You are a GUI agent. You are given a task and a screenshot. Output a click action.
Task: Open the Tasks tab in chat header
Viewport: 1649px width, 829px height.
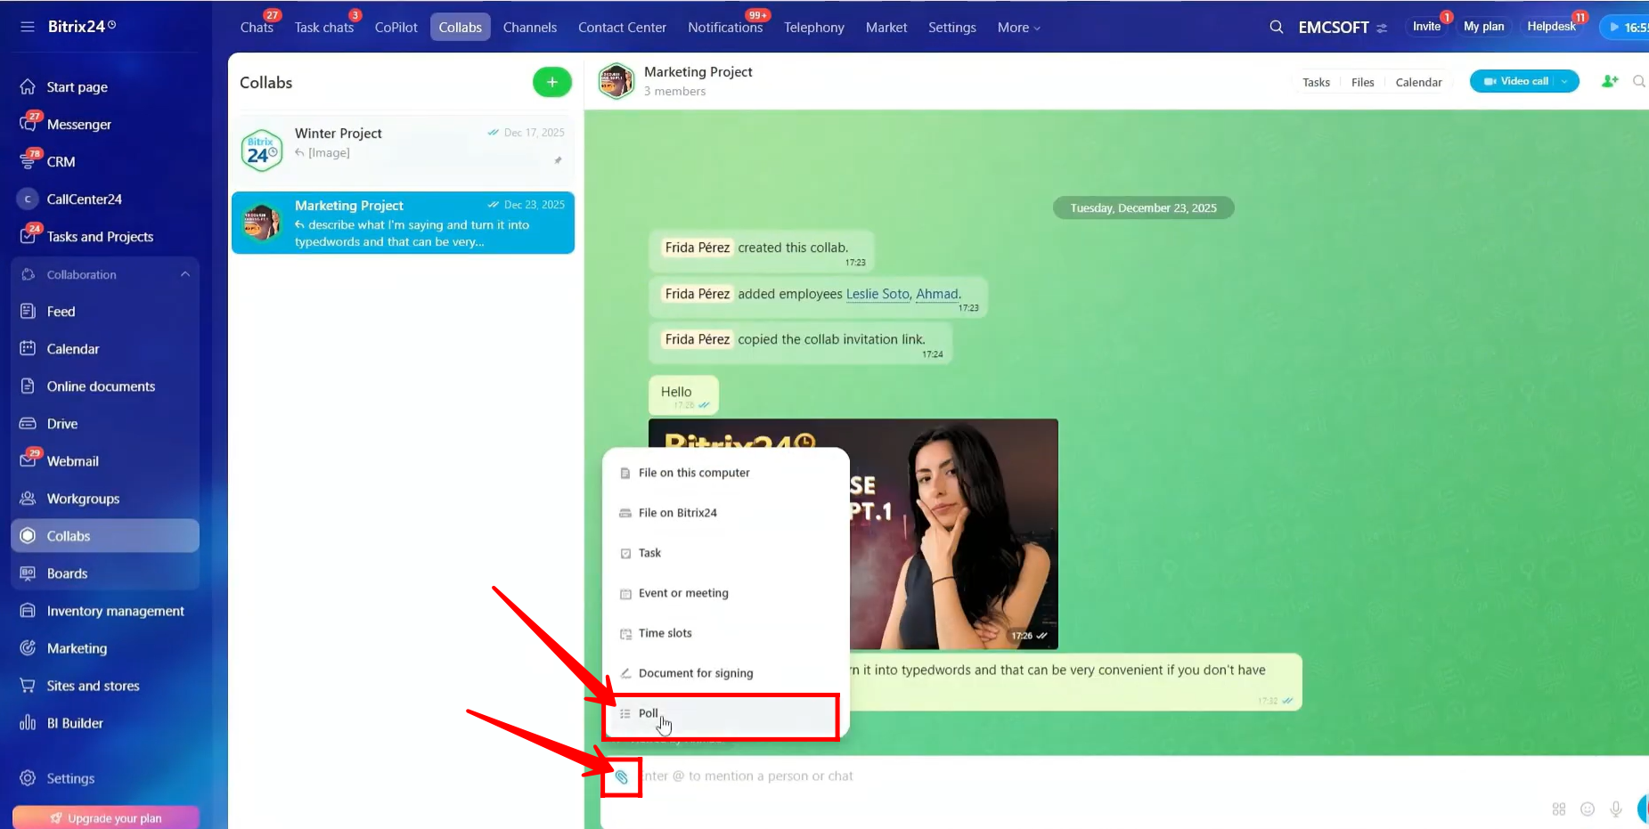[x=1315, y=82]
